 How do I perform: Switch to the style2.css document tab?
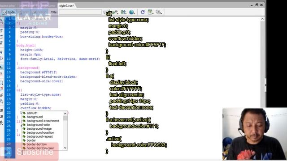[66, 6]
